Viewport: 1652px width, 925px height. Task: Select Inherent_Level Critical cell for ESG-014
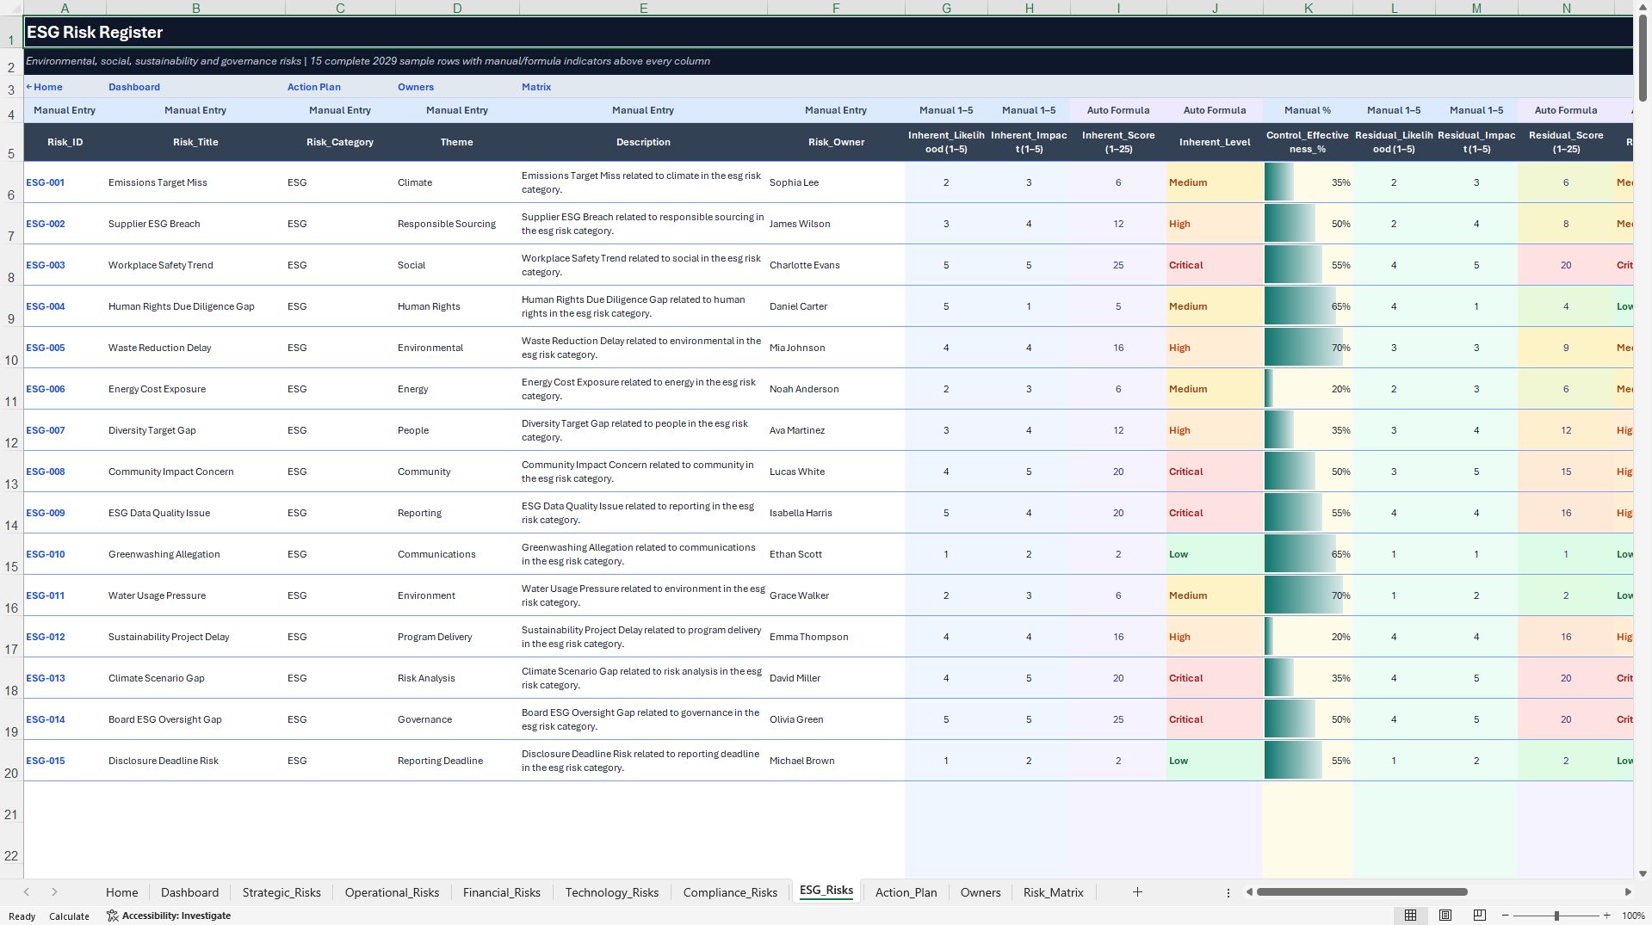pyautogui.click(x=1215, y=719)
